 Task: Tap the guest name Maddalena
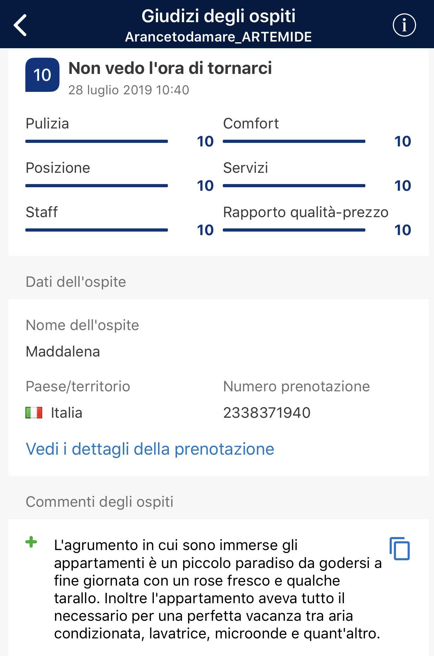pyautogui.click(x=63, y=352)
